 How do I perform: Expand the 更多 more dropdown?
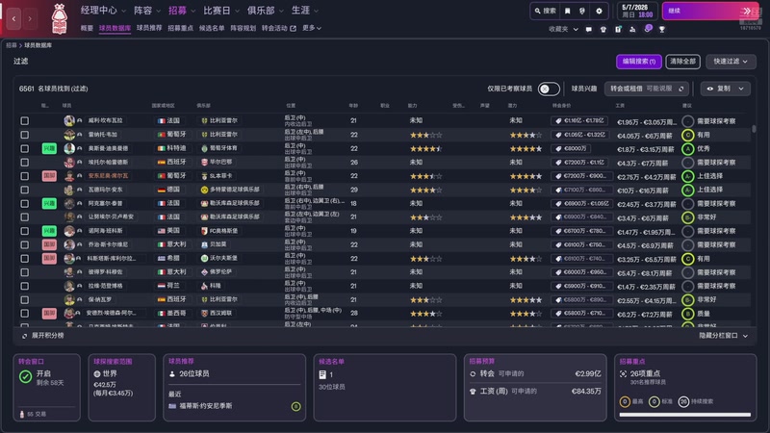click(312, 28)
